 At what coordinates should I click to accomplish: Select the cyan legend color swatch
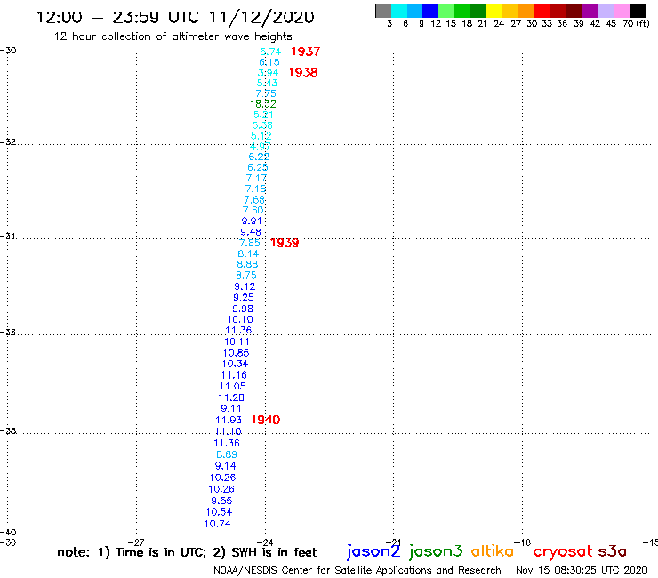click(x=399, y=11)
